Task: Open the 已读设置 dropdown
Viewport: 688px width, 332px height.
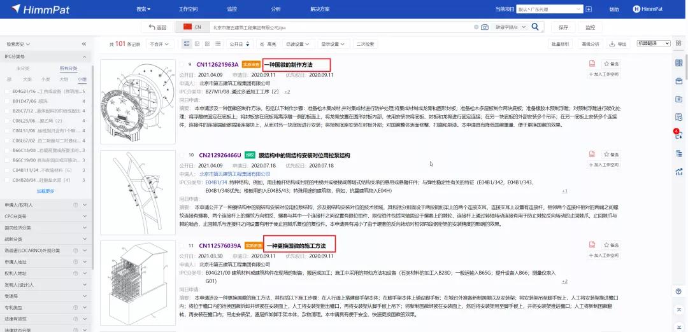Action: [x=297, y=44]
